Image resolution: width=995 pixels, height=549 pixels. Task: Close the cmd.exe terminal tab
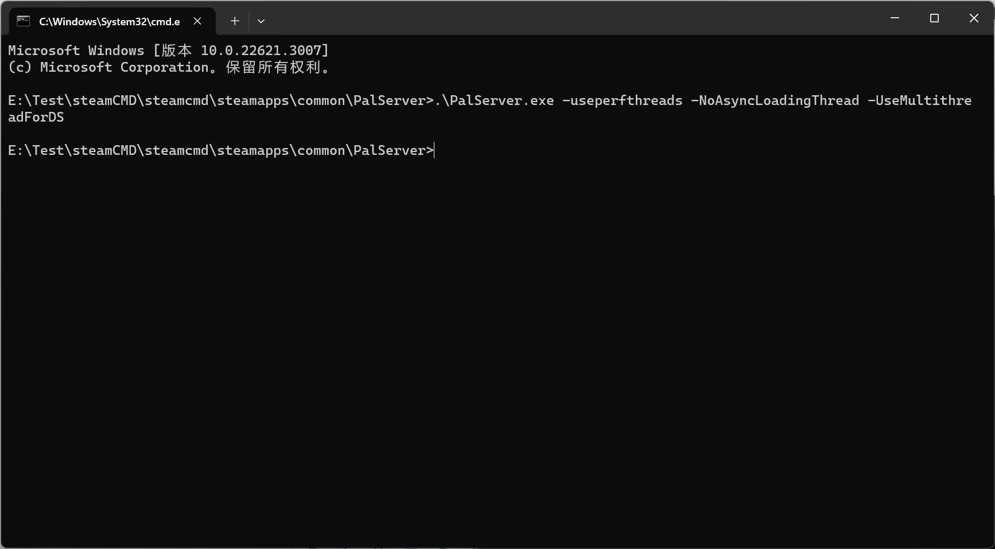pos(197,21)
